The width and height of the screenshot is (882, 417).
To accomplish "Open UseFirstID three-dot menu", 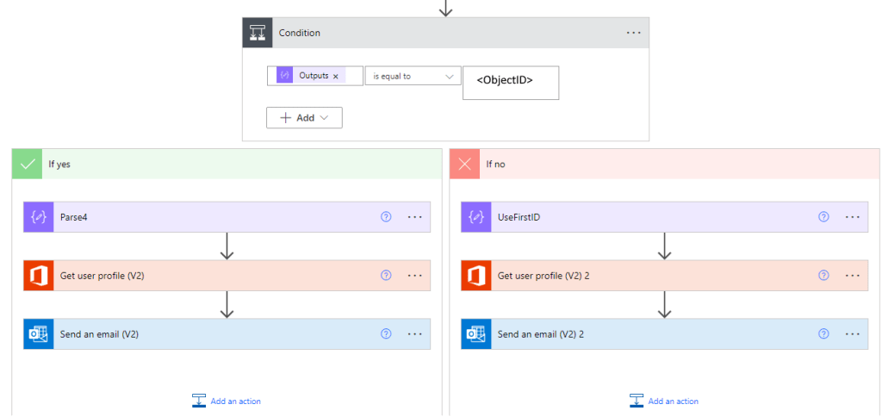I will pyautogui.click(x=853, y=216).
